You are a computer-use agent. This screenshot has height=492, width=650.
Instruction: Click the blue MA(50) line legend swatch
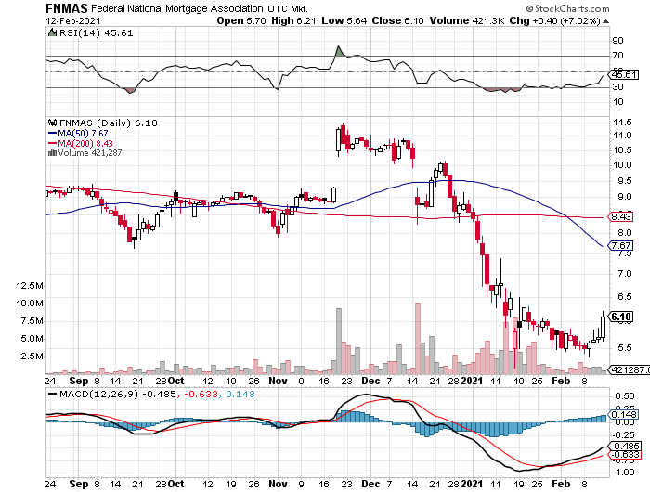tap(52, 133)
